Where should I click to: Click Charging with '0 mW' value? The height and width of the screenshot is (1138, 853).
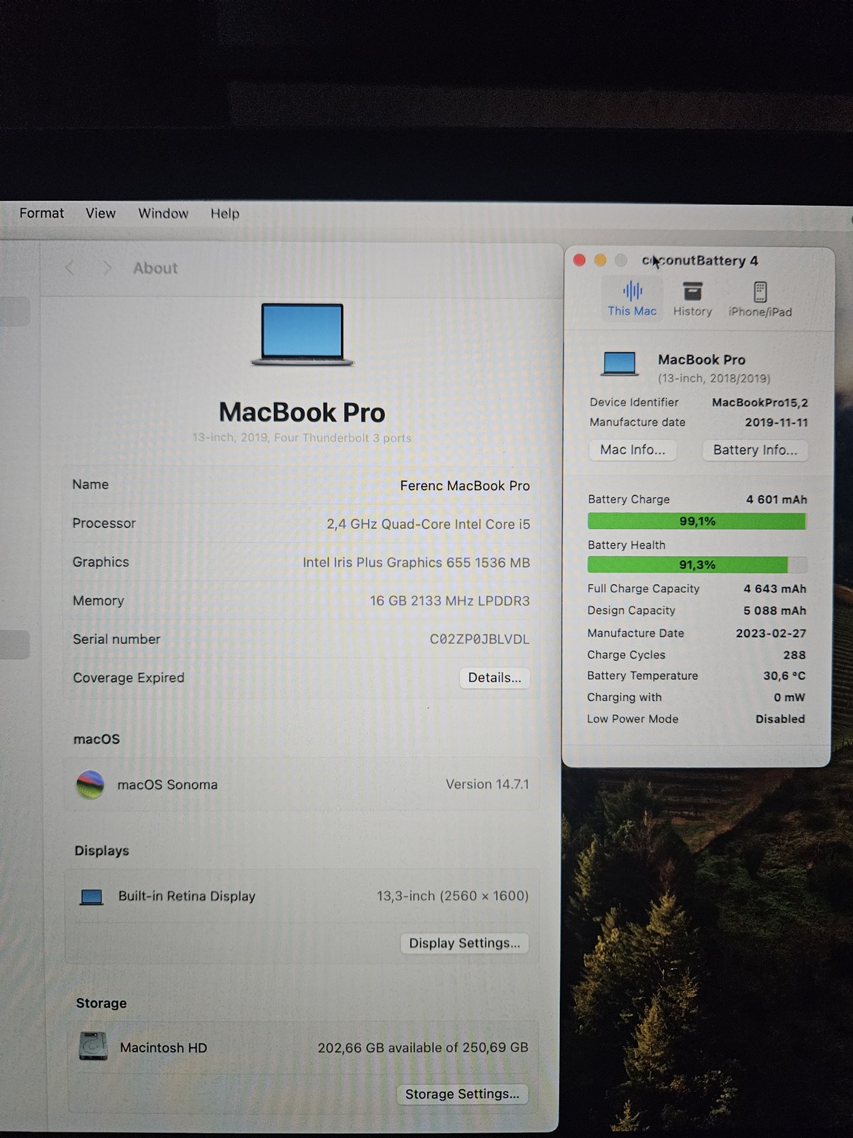tap(789, 698)
